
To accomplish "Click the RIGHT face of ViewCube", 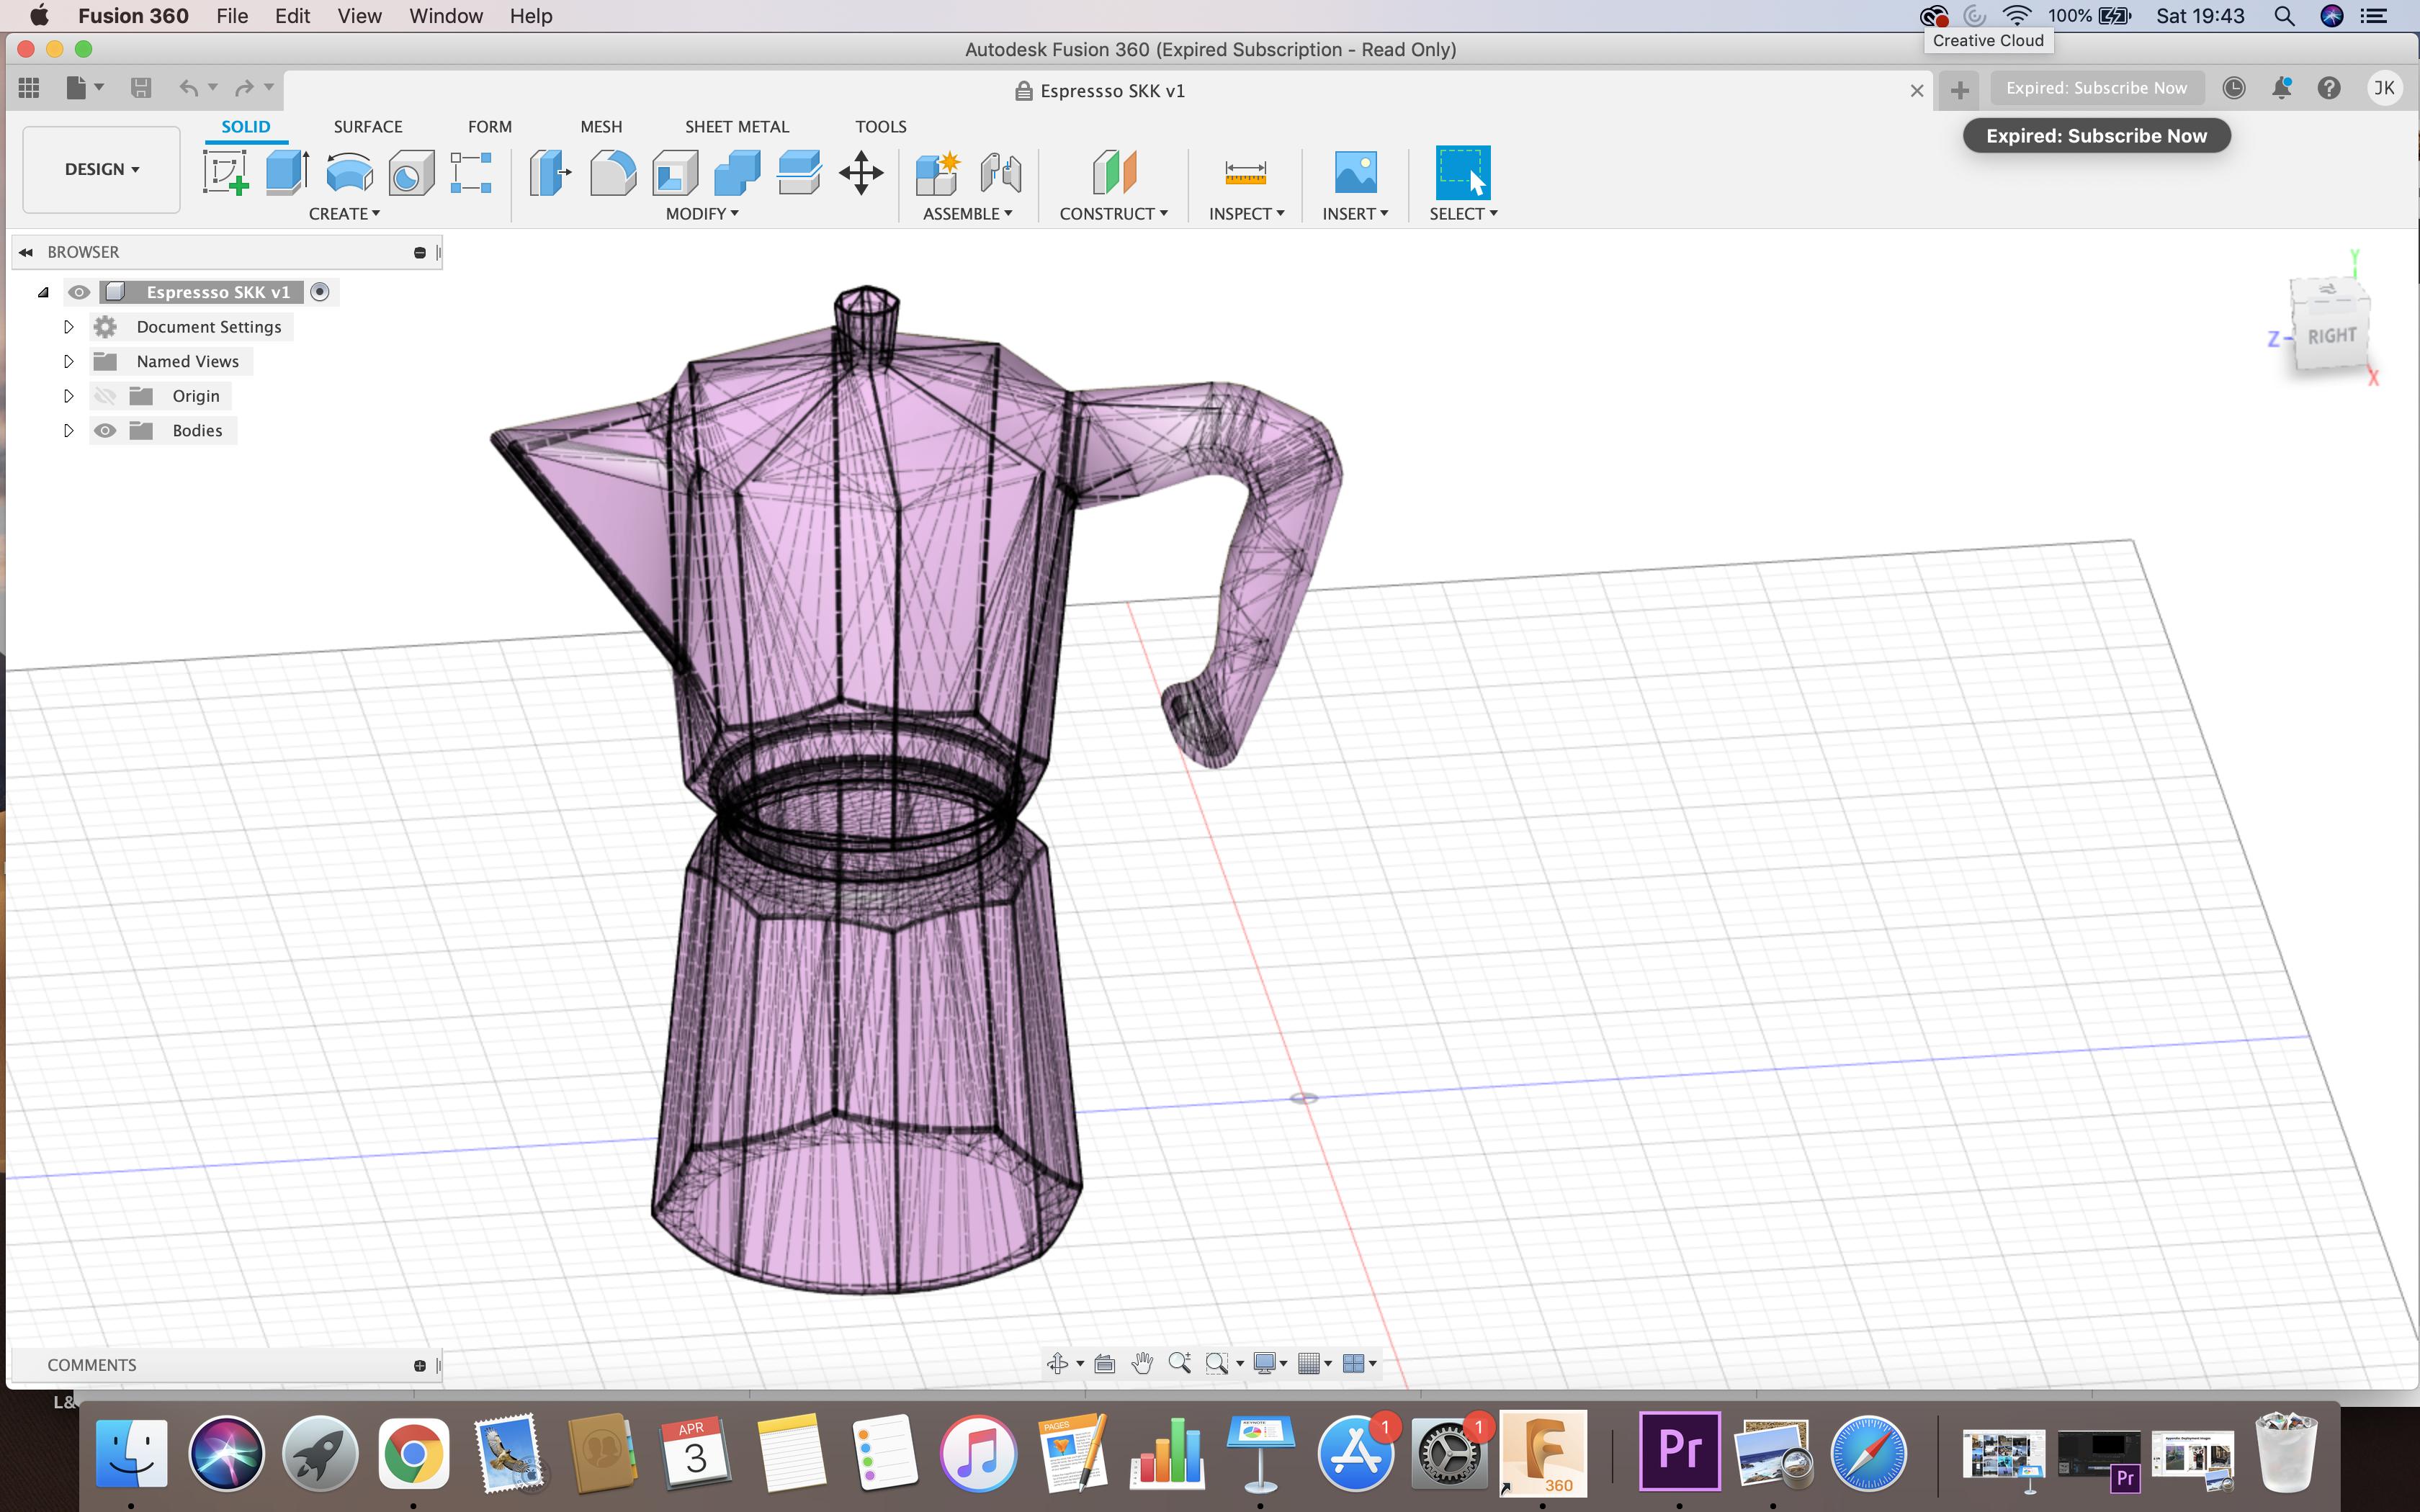I will click(2332, 335).
